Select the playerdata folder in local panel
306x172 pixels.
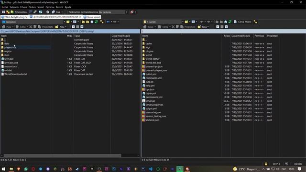(x=10, y=47)
